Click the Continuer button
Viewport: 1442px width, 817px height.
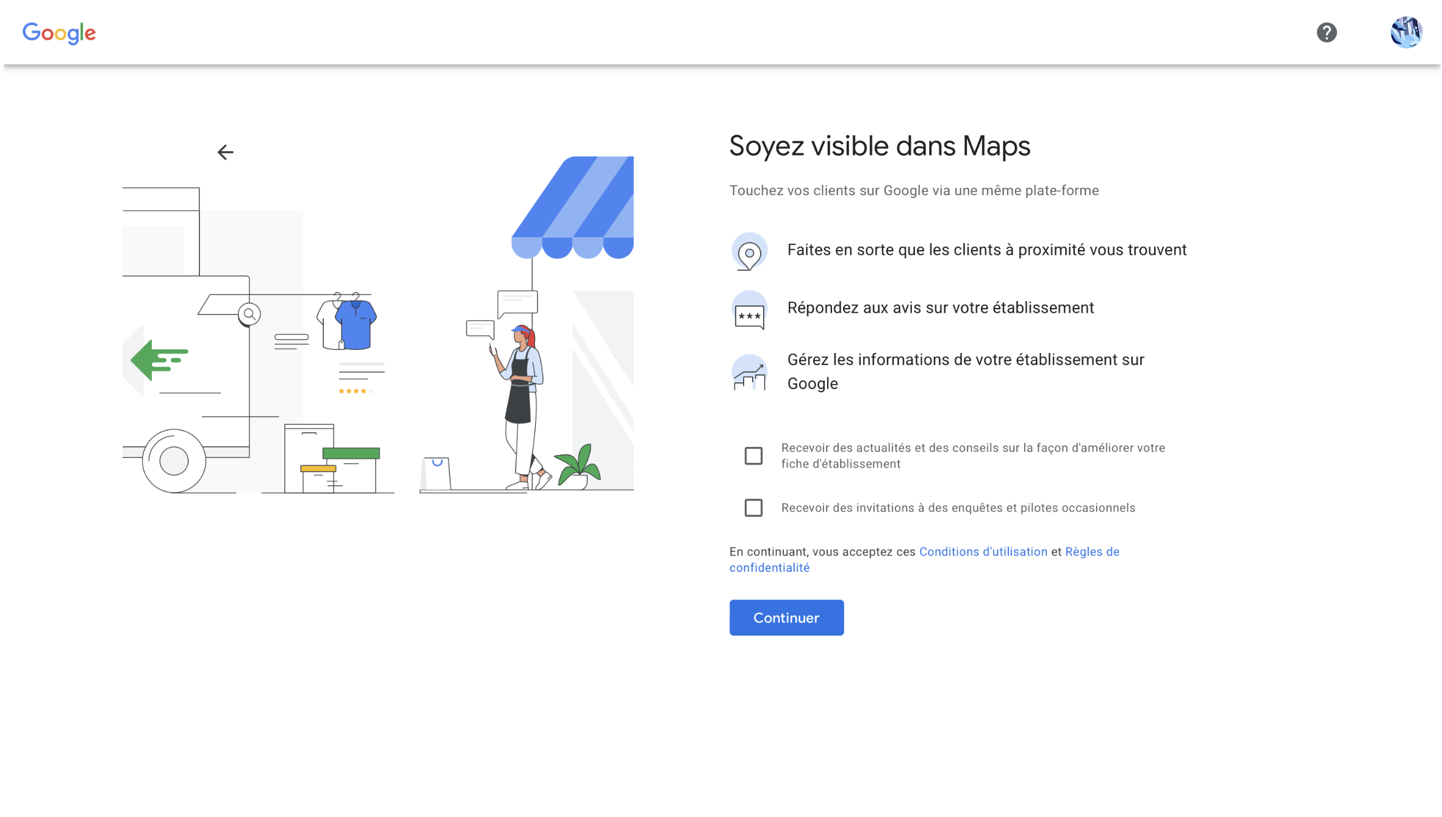coord(786,618)
